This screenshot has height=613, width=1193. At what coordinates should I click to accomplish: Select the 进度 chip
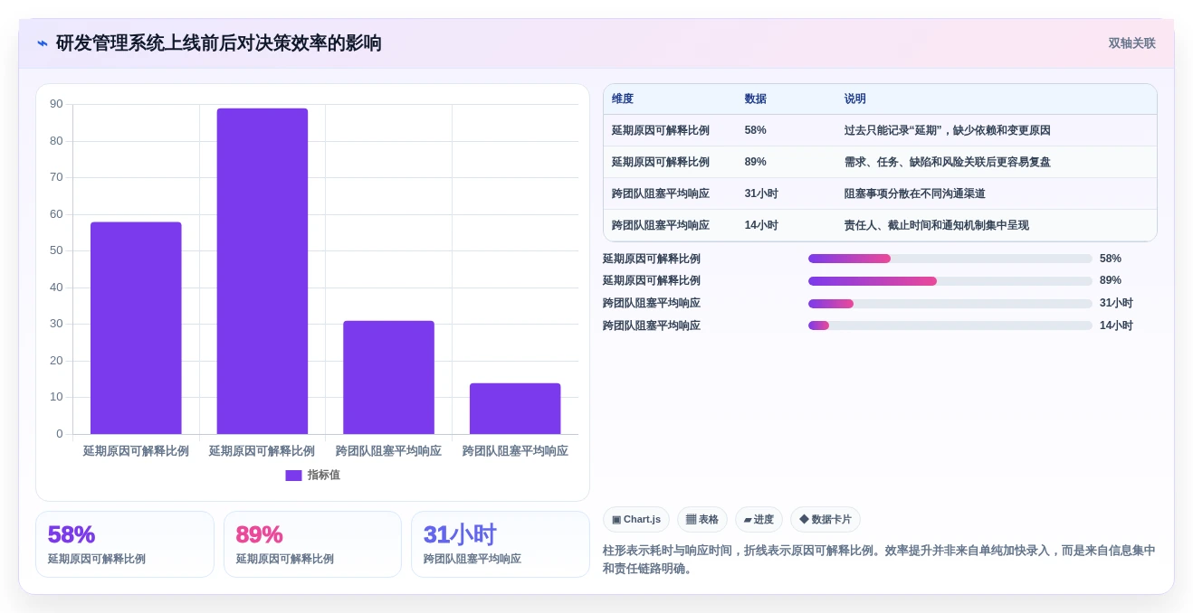click(759, 520)
